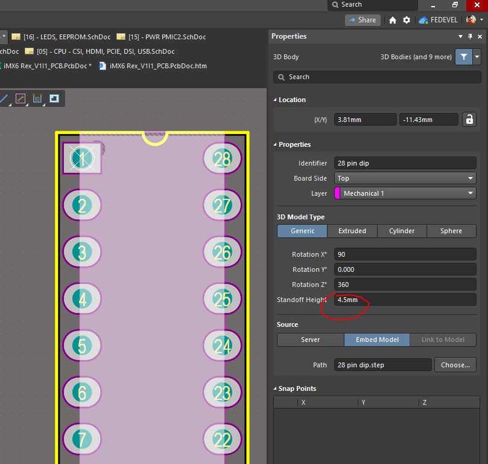The image size is (488, 464).
Task: Click the magenta layer color swatch
Action: pos(337,193)
